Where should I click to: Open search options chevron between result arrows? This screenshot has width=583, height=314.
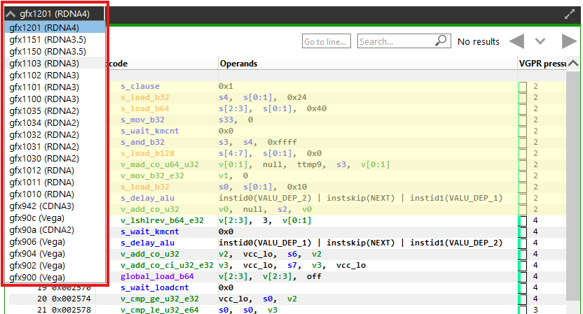[540, 41]
